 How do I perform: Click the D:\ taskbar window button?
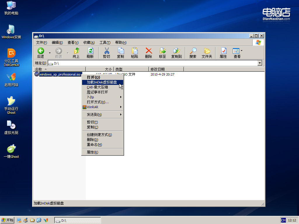click(77, 220)
